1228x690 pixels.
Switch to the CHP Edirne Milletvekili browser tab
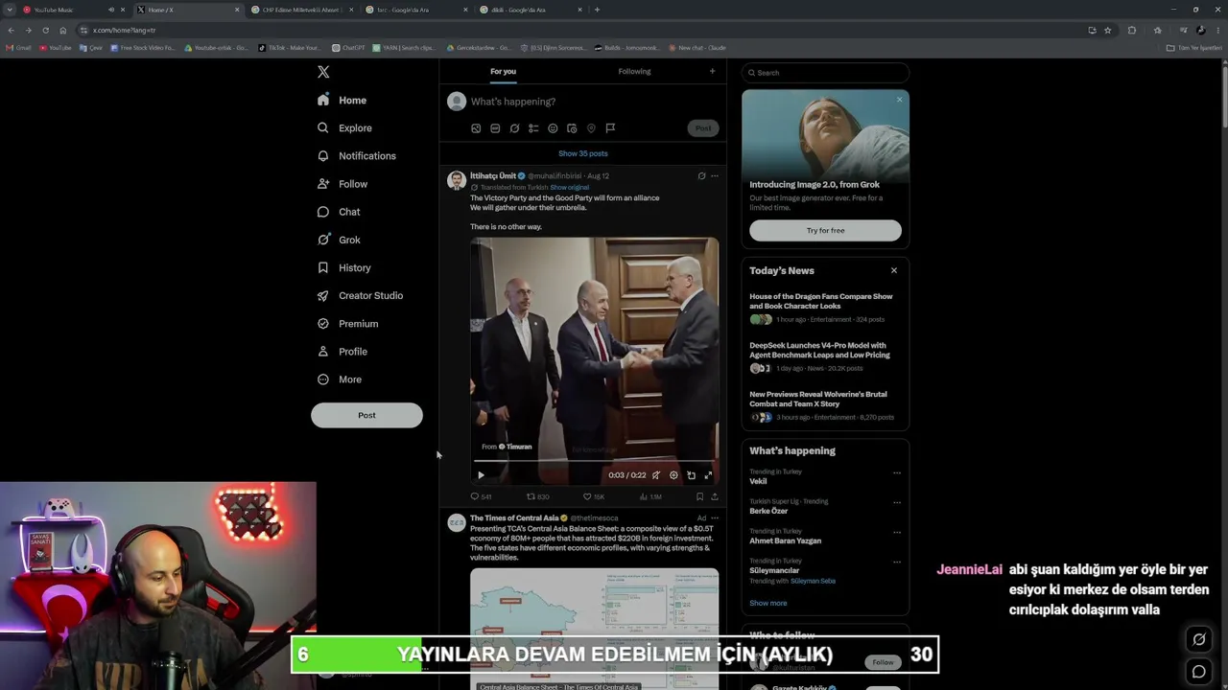click(x=302, y=10)
